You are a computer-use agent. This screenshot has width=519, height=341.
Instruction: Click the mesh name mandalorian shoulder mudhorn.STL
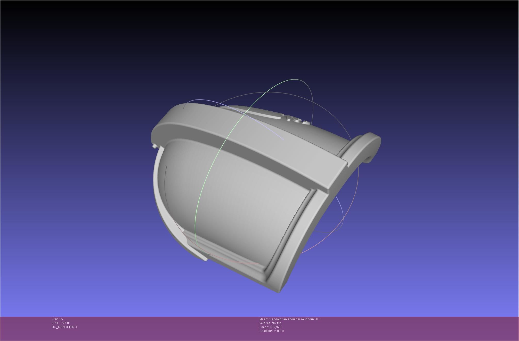pos(290,319)
